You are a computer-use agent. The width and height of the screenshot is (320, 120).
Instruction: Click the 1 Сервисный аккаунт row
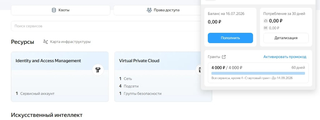coord(35,93)
